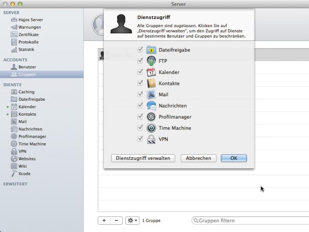Open Hajos Server in the sidebar
The image size is (309, 232).
(27, 20)
